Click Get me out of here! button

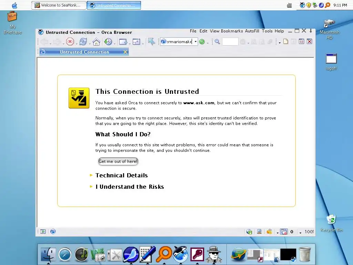(x=118, y=161)
